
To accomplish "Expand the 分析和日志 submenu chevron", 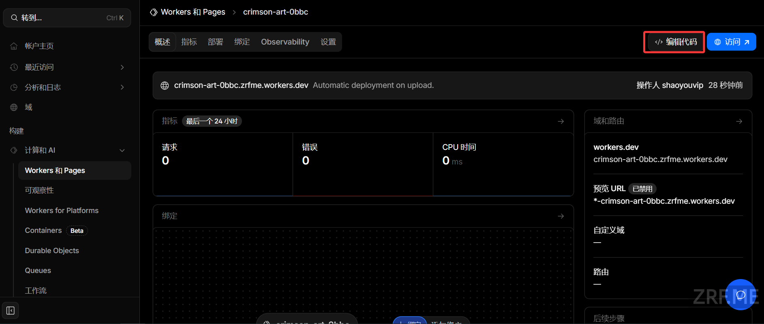I will click(x=122, y=87).
